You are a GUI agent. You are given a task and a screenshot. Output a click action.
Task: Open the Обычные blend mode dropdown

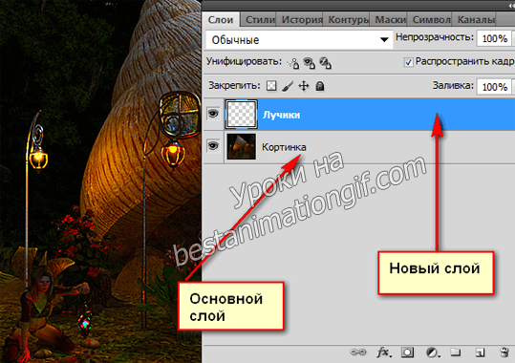pos(299,40)
